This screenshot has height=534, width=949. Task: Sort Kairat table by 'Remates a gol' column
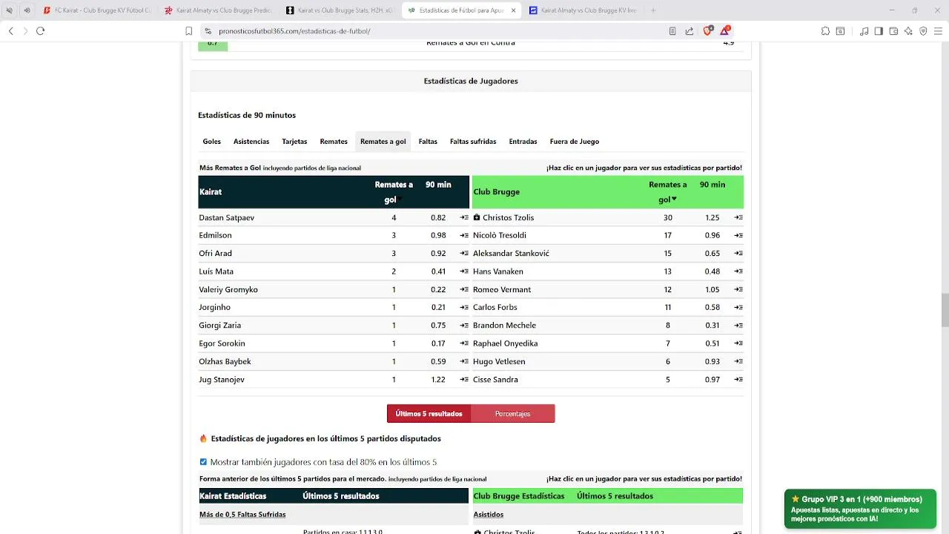tap(393, 192)
